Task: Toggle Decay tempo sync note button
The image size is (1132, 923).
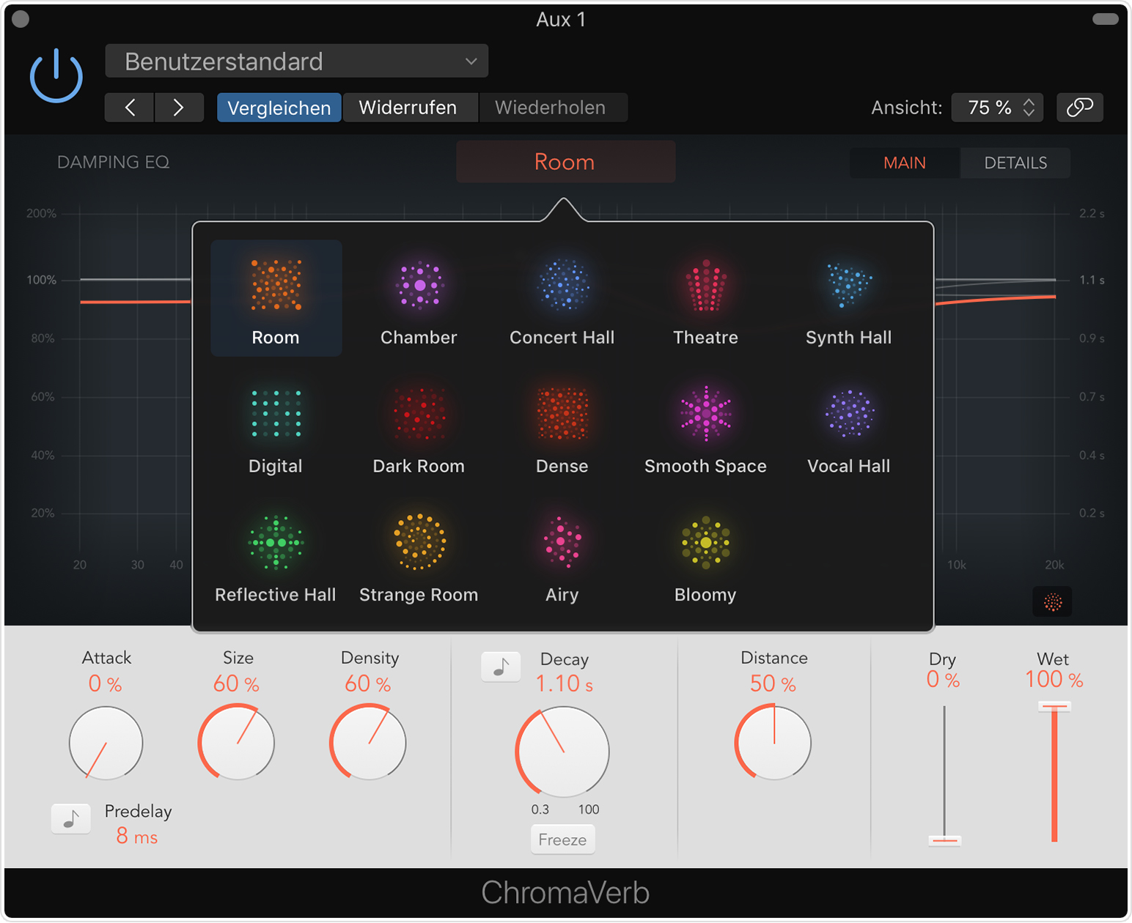Action: 501,667
